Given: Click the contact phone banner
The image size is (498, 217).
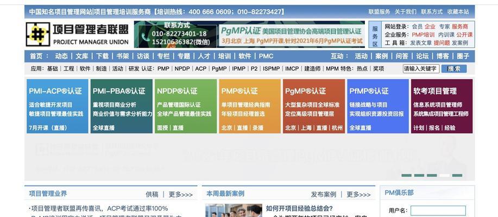Looking at the screenshot, I should tap(176, 34).
